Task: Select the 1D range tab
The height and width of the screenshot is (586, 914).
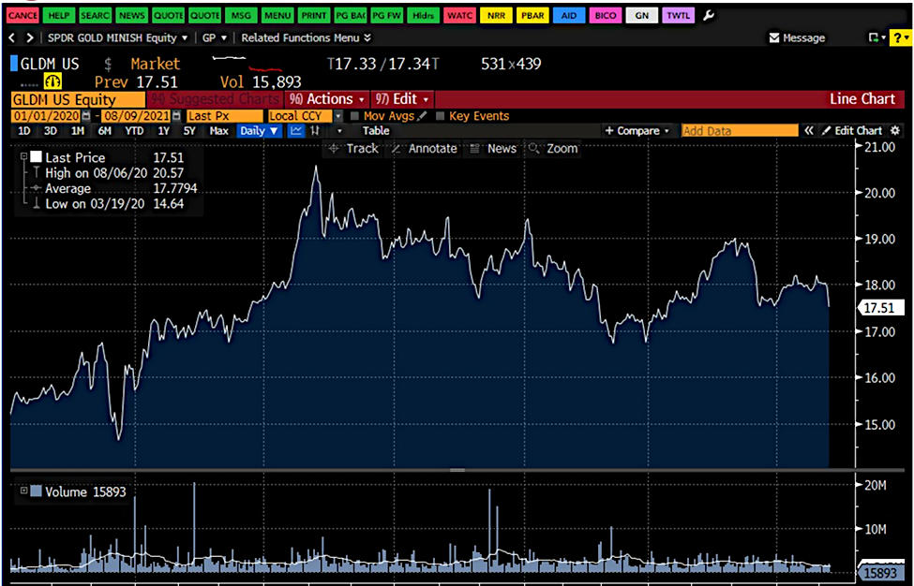Action: [23, 131]
